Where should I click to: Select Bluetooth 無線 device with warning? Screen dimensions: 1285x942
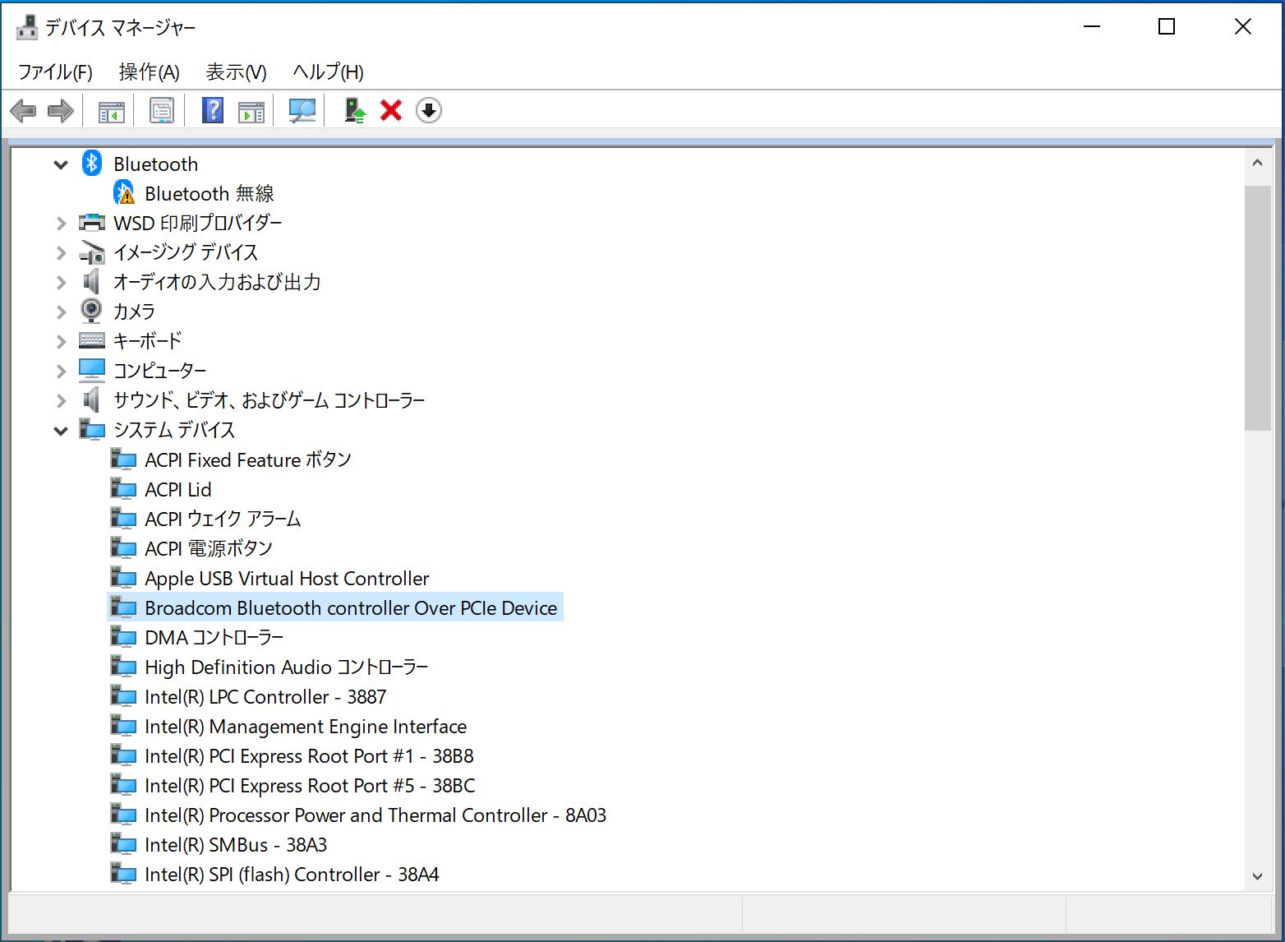(209, 194)
